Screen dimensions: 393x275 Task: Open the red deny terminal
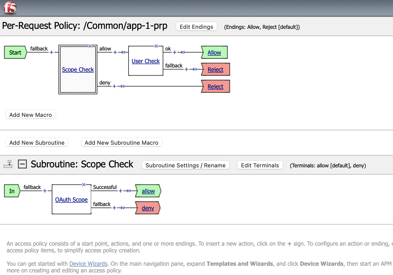pyautogui.click(x=148, y=208)
